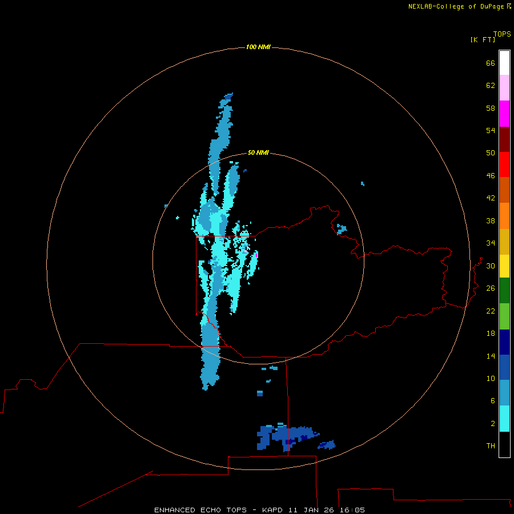Click the "6" legend value
Screen dimensions: 514x514
click(x=493, y=401)
